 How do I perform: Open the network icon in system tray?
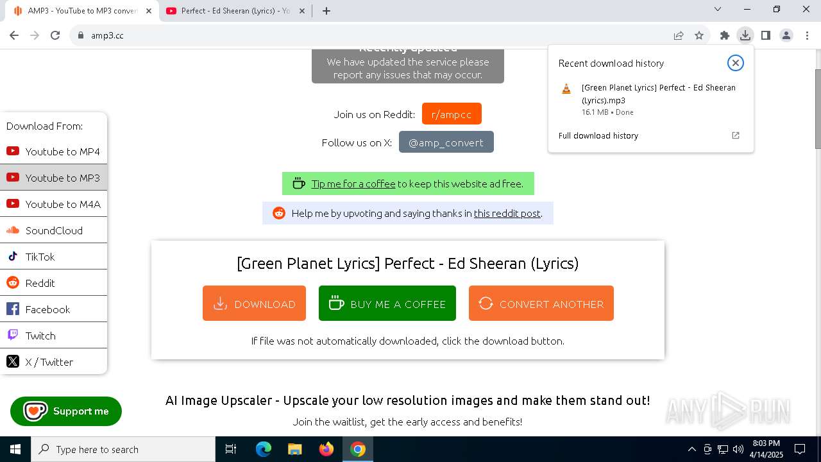(722, 449)
